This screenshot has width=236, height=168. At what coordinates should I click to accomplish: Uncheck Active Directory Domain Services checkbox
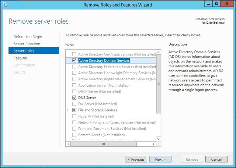[74, 60]
